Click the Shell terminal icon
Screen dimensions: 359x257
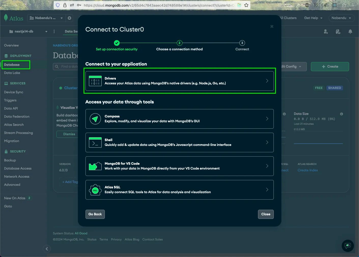[95, 142]
